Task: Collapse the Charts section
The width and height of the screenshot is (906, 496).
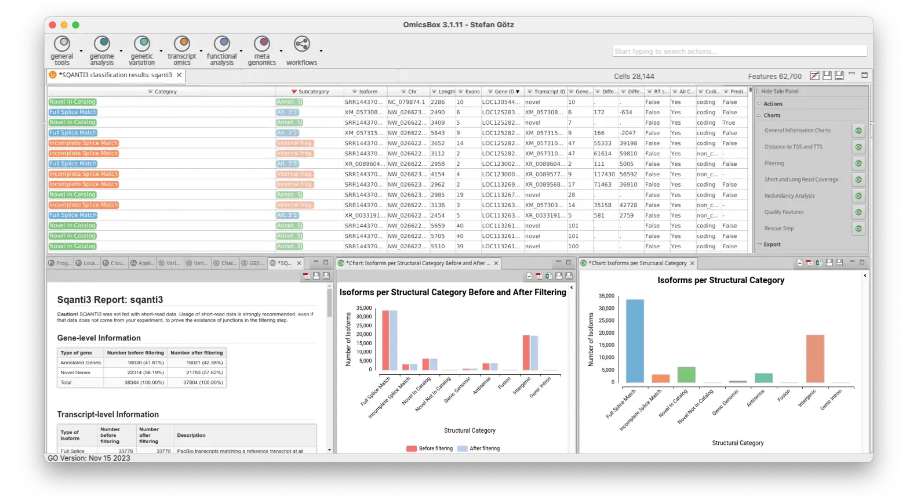Action: click(x=759, y=115)
